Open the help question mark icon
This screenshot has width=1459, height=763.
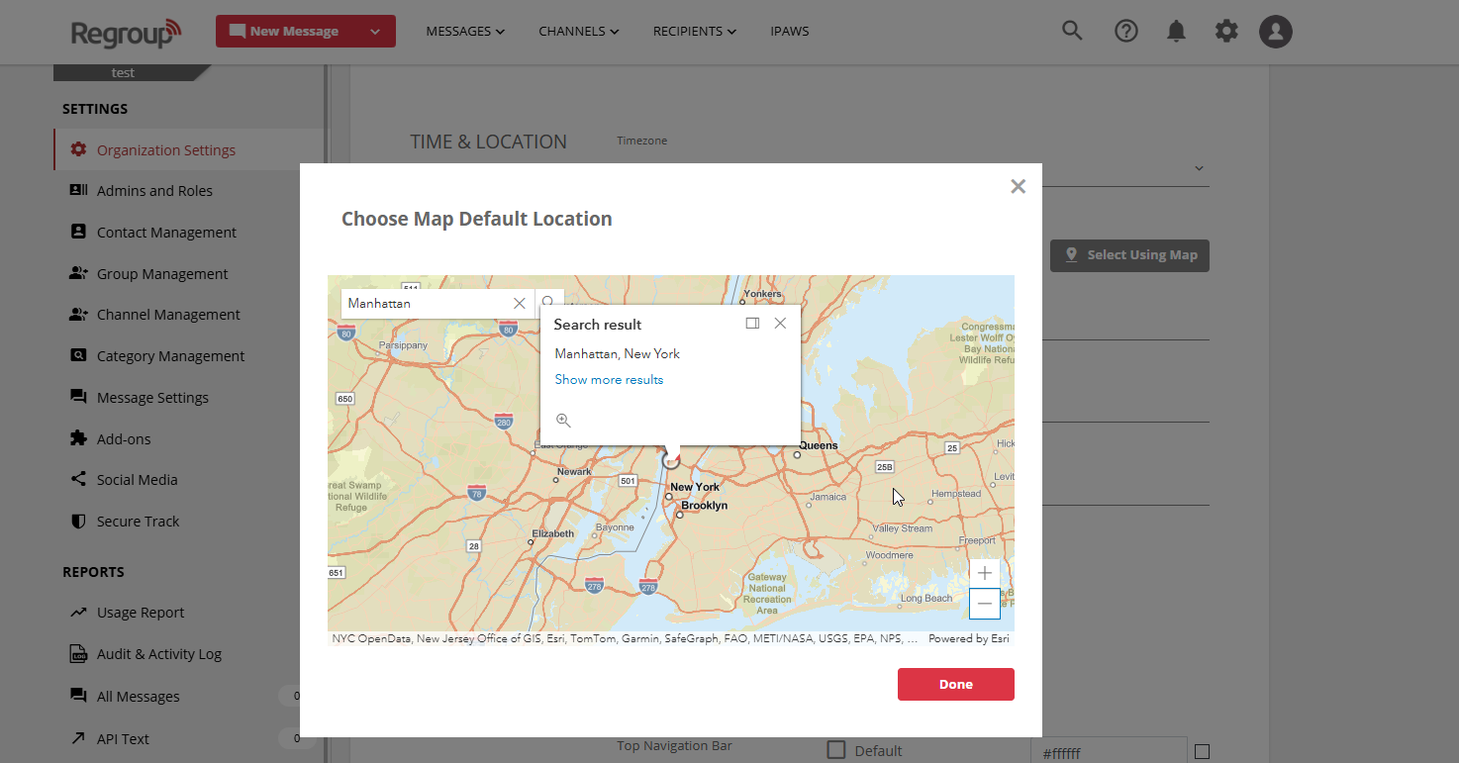(x=1125, y=32)
